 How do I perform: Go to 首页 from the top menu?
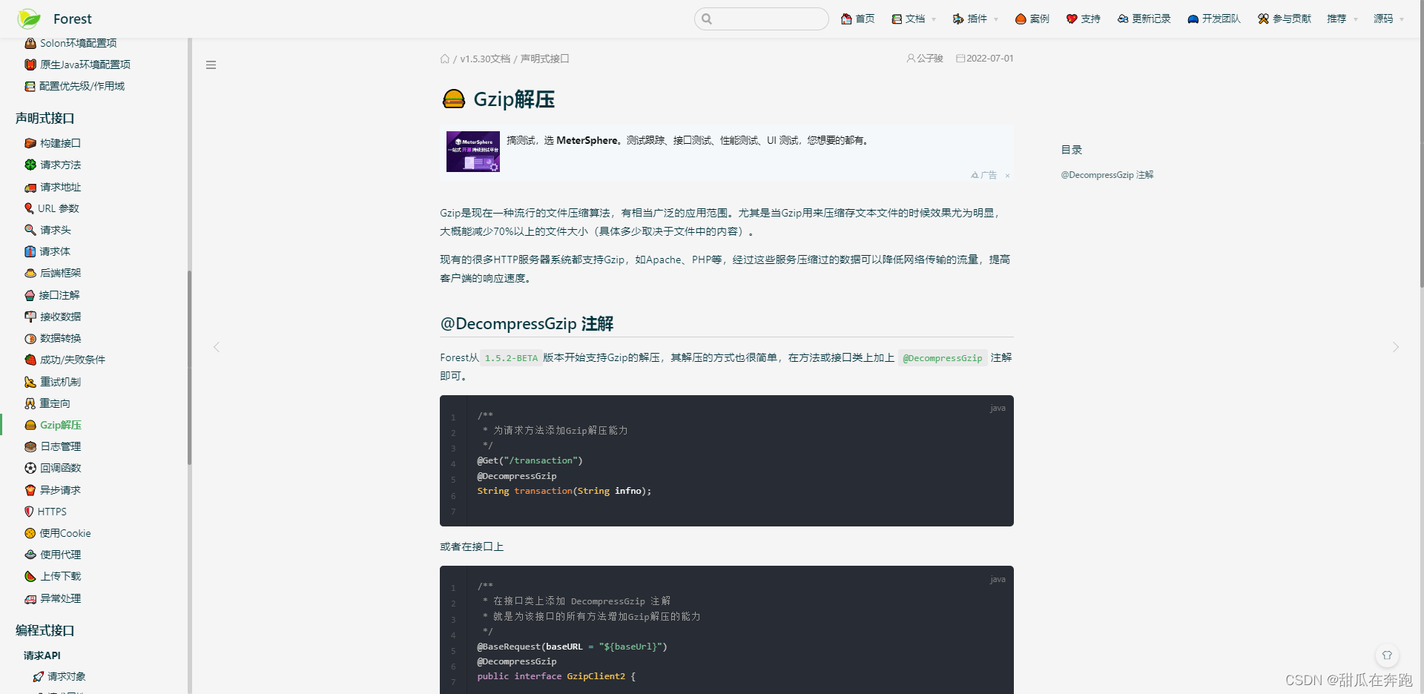857,19
